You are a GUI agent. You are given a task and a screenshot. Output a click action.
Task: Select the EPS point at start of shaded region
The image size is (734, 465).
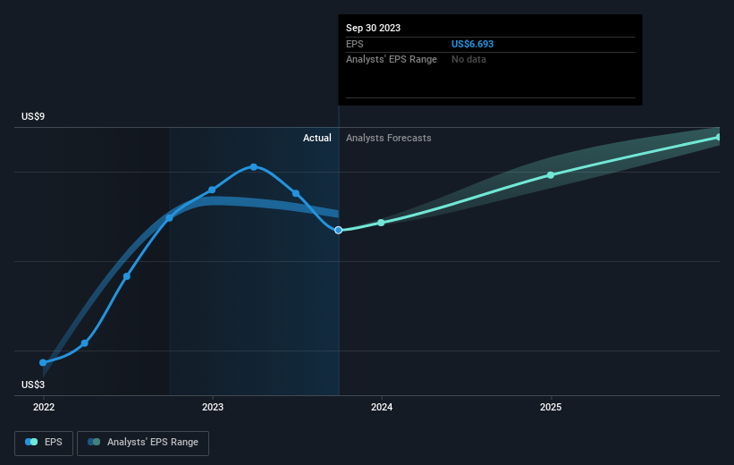(170, 218)
